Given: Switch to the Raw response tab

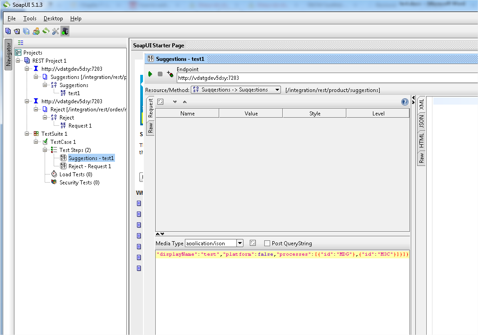Looking at the screenshot, I should point(421,158).
